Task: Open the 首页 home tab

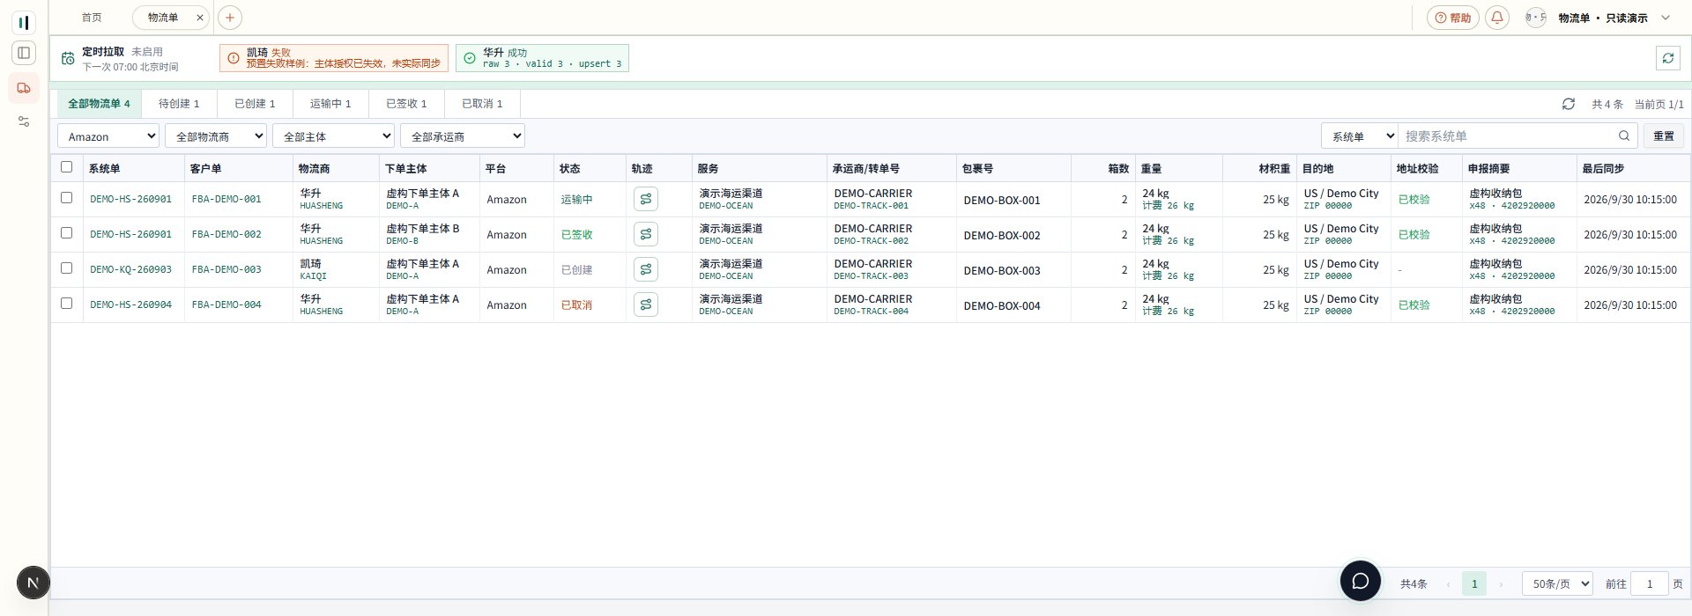Action: (x=91, y=18)
